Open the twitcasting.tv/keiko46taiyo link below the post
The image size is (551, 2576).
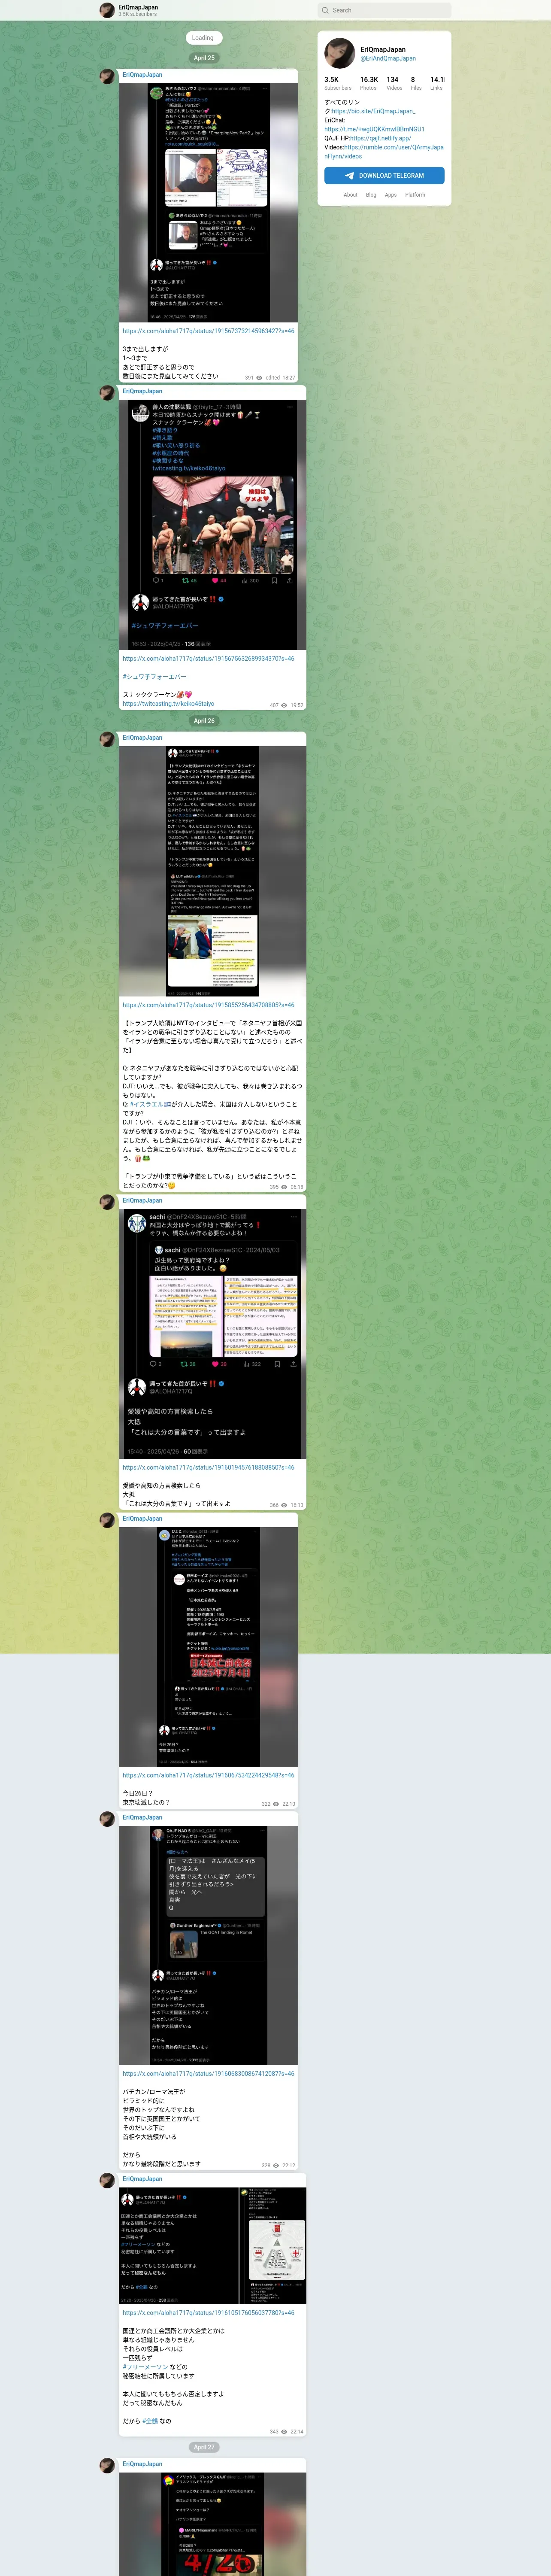(x=168, y=704)
